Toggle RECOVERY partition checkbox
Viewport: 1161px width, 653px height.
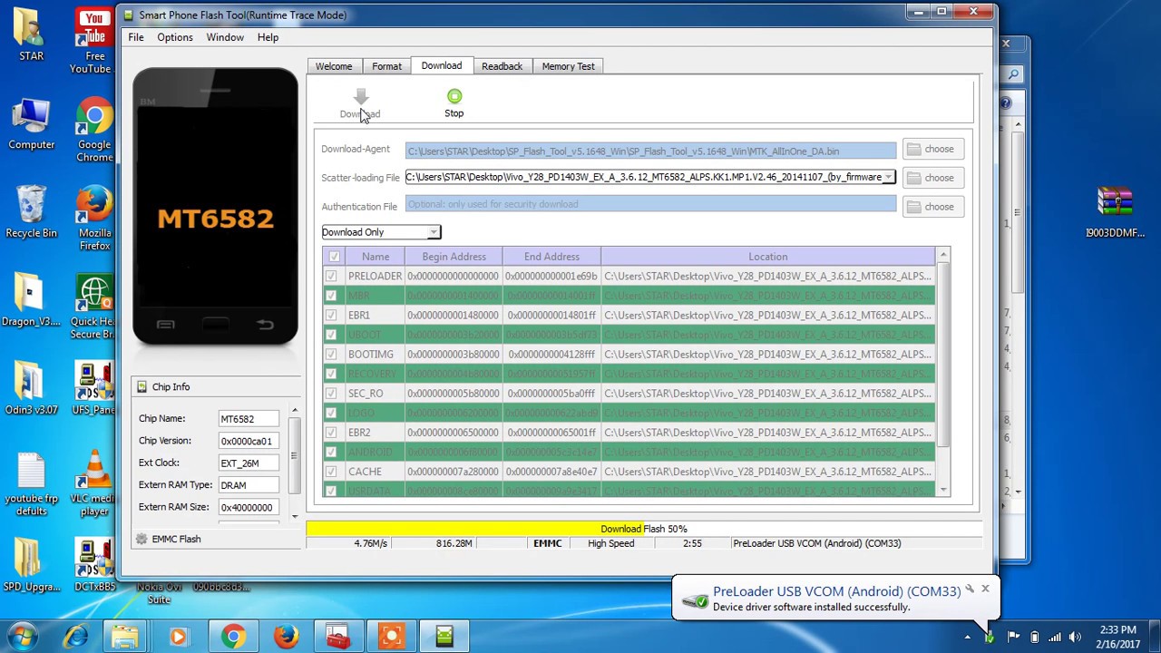(x=331, y=374)
